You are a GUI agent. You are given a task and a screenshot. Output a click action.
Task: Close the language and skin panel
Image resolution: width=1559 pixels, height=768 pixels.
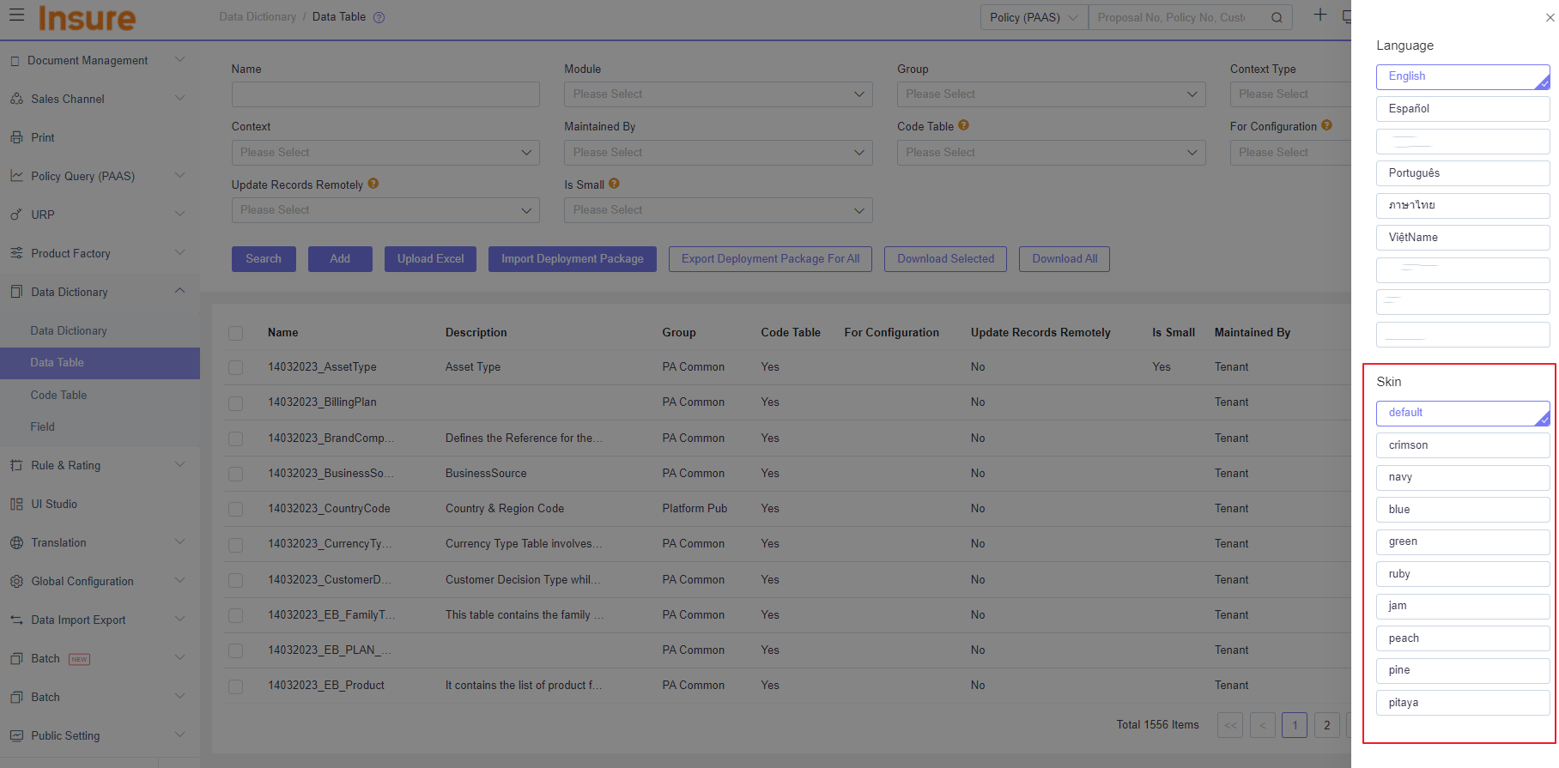tap(1550, 17)
